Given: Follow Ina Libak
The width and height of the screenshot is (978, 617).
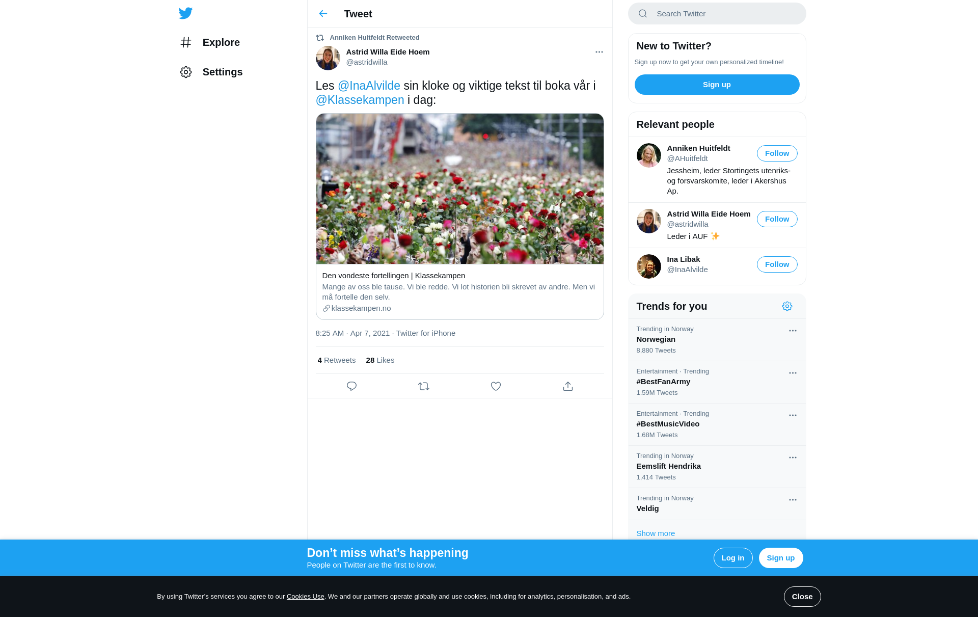Looking at the screenshot, I should click(x=777, y=264).
